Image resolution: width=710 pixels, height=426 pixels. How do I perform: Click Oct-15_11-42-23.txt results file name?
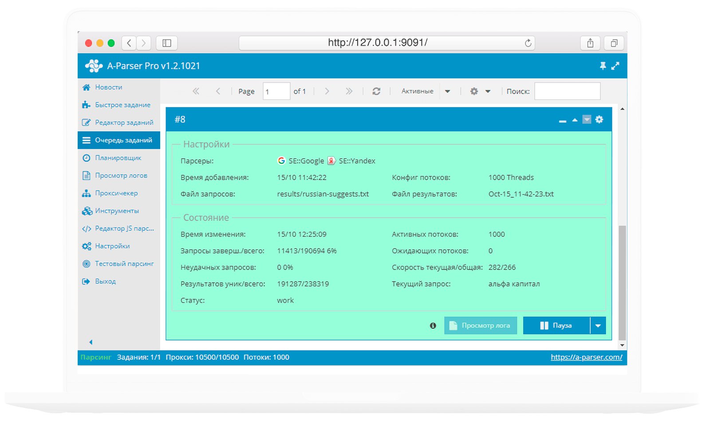521,194
